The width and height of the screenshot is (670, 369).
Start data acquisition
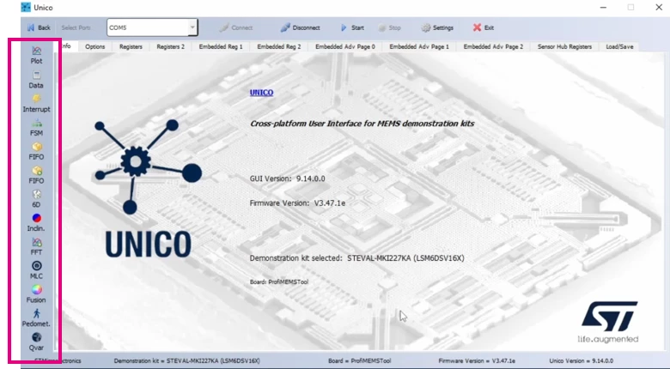[352, 27]
